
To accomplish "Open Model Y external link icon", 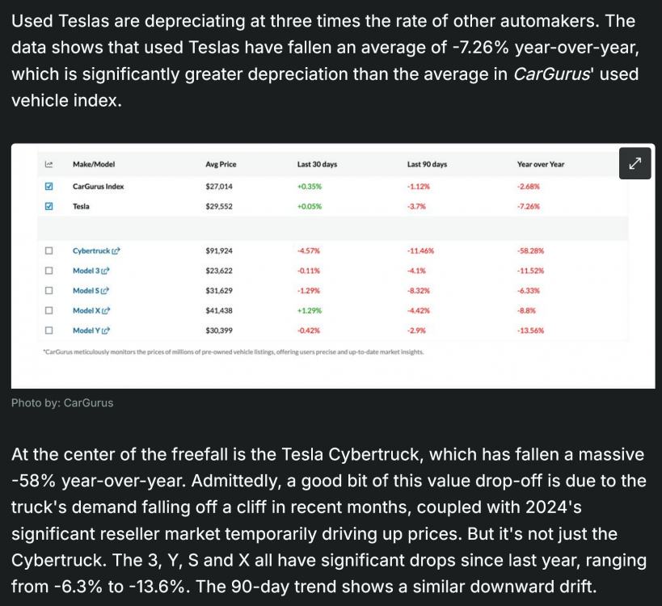I will pyautogui.click(x=106, y=330).
